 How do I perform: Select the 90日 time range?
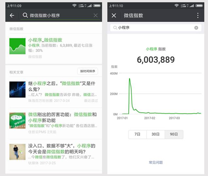pos(174,134)
